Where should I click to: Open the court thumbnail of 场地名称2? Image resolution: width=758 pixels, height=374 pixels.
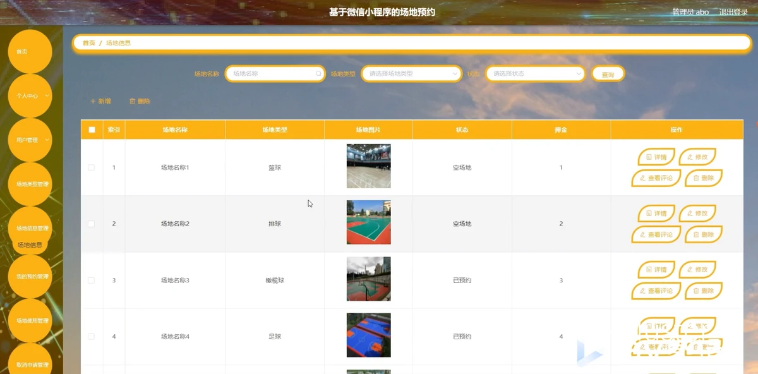(369, 222)
